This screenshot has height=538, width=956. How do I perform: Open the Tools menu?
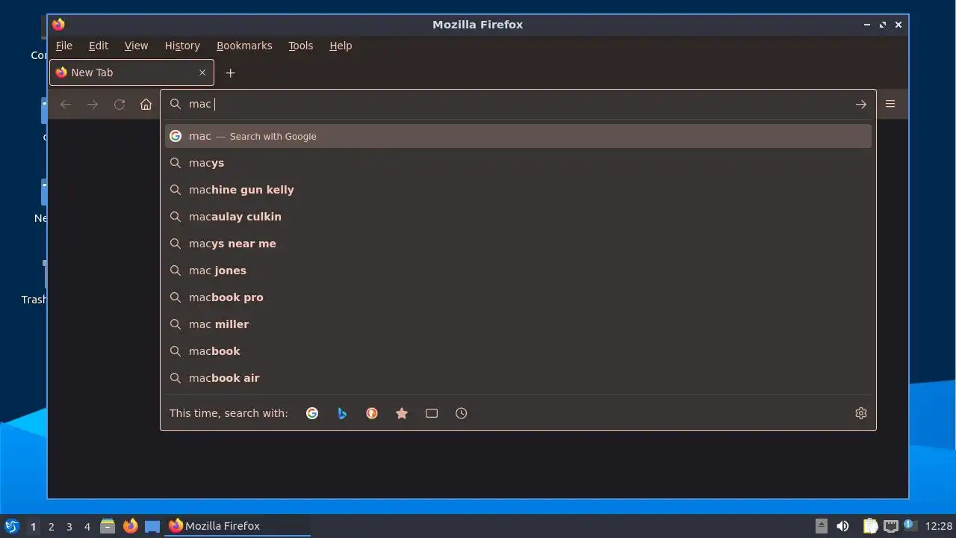point(301,46)
